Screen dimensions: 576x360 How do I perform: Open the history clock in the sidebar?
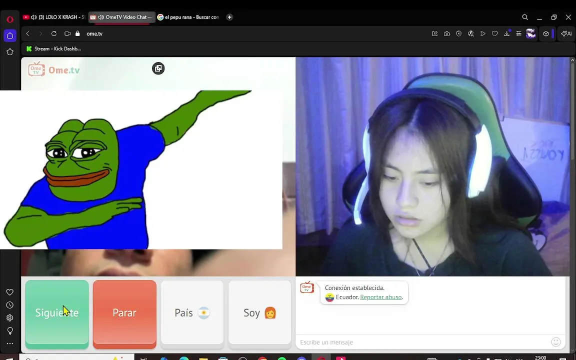(10, 305)
